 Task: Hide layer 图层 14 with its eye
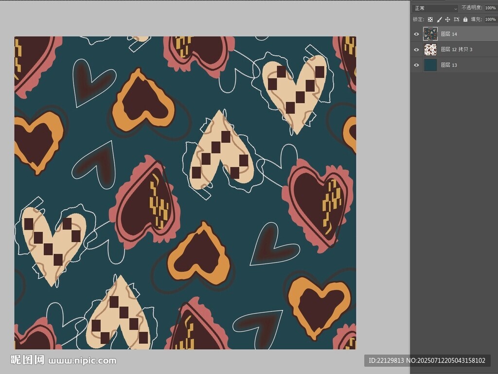pos(416,34)
